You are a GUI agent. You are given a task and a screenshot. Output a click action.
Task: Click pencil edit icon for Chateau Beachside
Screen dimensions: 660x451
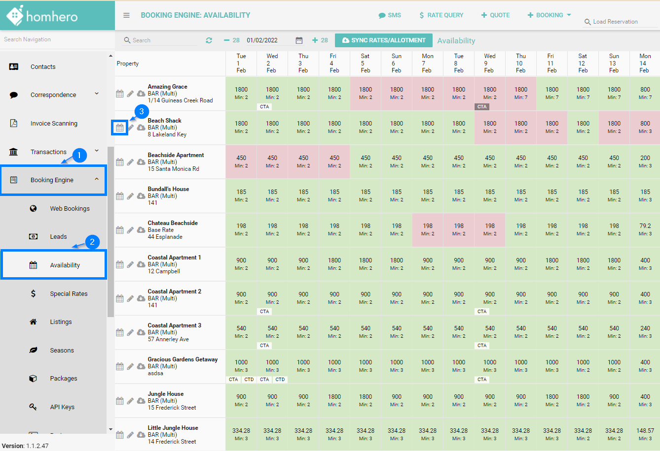coord(130,230)
